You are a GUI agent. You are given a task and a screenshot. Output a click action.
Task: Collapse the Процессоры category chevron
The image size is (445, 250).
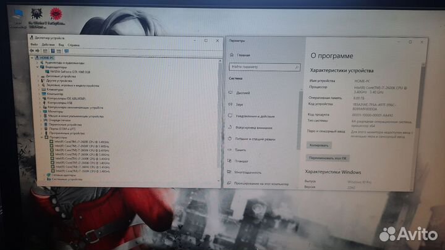[x=42, y=137]
